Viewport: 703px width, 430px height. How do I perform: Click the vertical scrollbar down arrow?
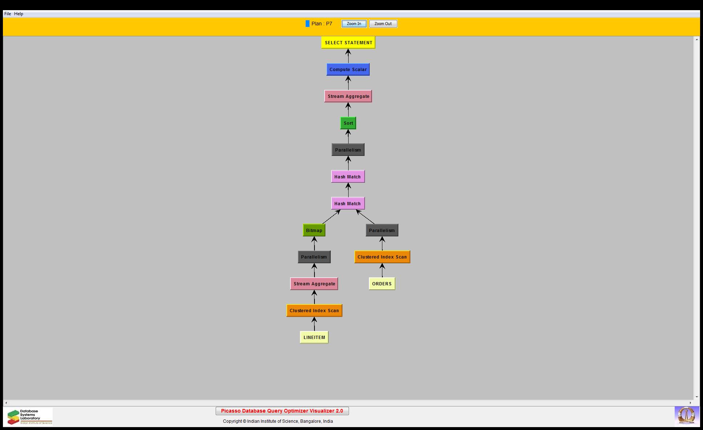coord(696,397)
